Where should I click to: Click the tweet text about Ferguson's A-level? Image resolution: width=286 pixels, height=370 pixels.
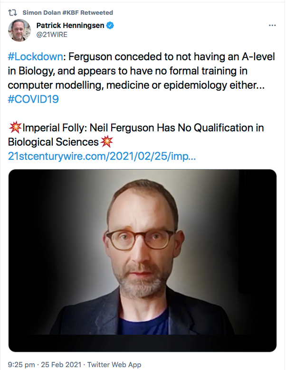coord(142,71)
